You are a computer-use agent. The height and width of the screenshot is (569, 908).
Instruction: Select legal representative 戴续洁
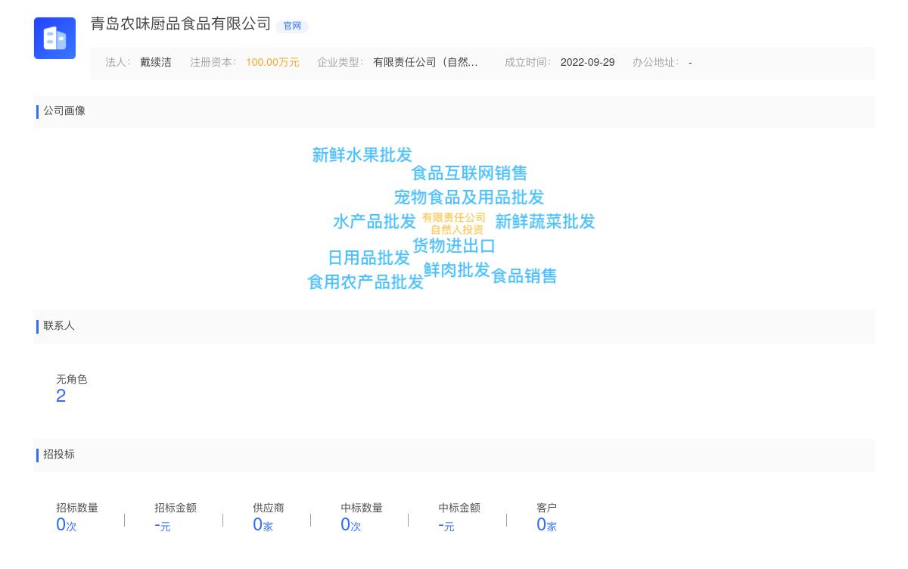(156, 63)
